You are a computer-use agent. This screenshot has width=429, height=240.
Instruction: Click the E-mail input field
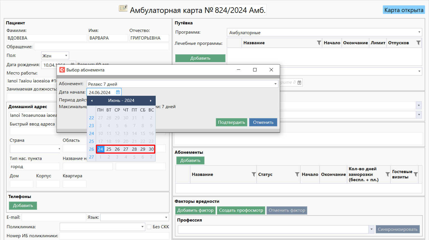coord(54,217)
